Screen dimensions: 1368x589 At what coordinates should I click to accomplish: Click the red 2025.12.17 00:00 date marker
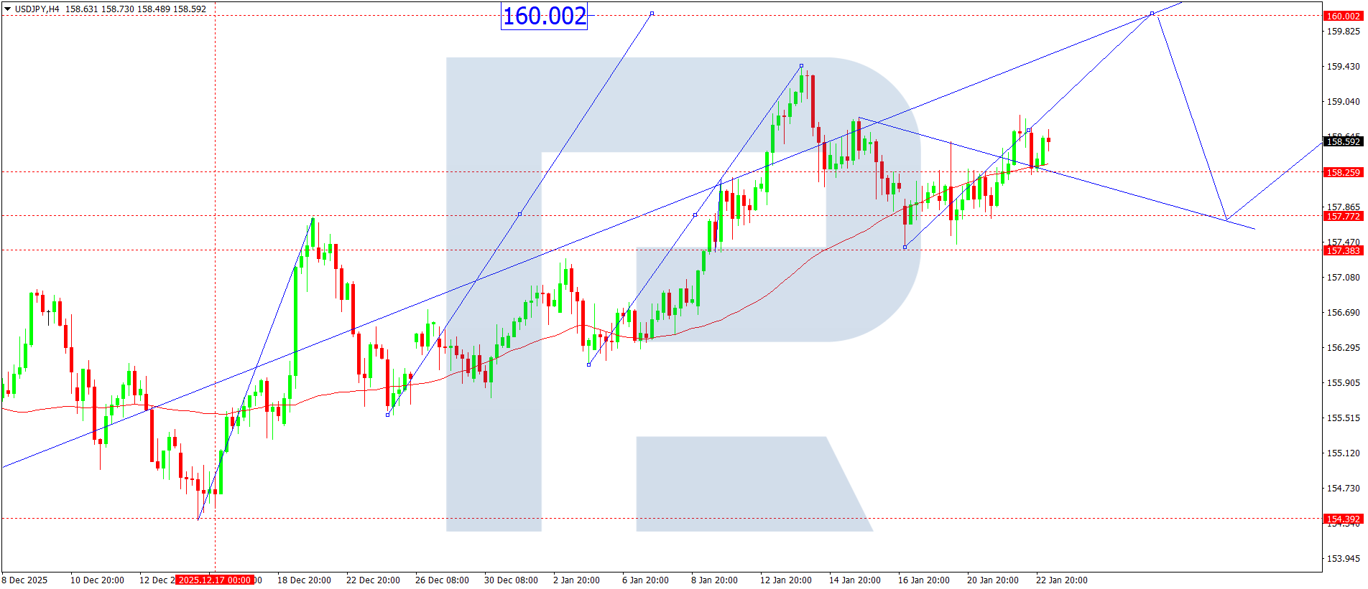click(215, 580)
